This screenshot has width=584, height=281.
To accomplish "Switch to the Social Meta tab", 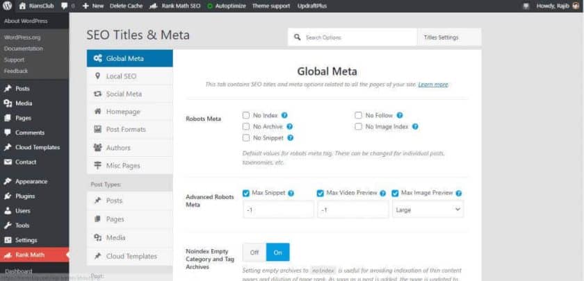I will [129, 94].
